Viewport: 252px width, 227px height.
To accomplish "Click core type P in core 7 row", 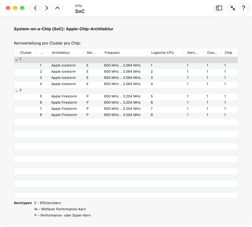I will [87, 109].
